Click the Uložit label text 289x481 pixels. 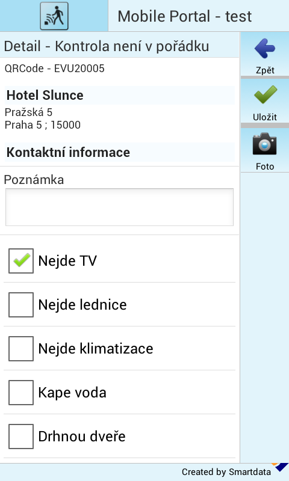pos(265,117)
